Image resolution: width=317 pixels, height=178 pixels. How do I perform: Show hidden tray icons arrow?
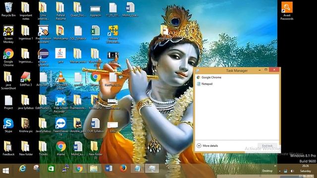[x=280, y=171]
